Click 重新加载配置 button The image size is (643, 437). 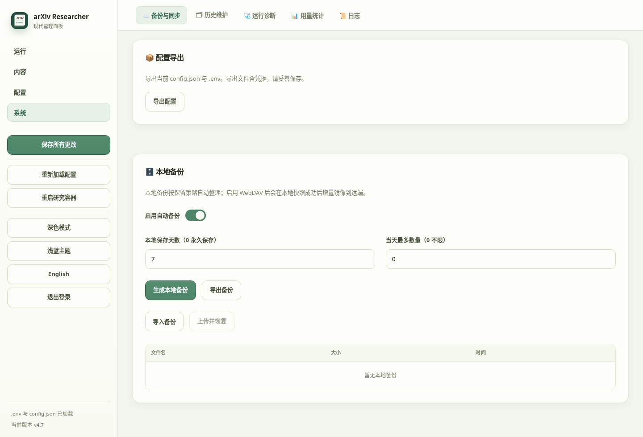[58, 175]
